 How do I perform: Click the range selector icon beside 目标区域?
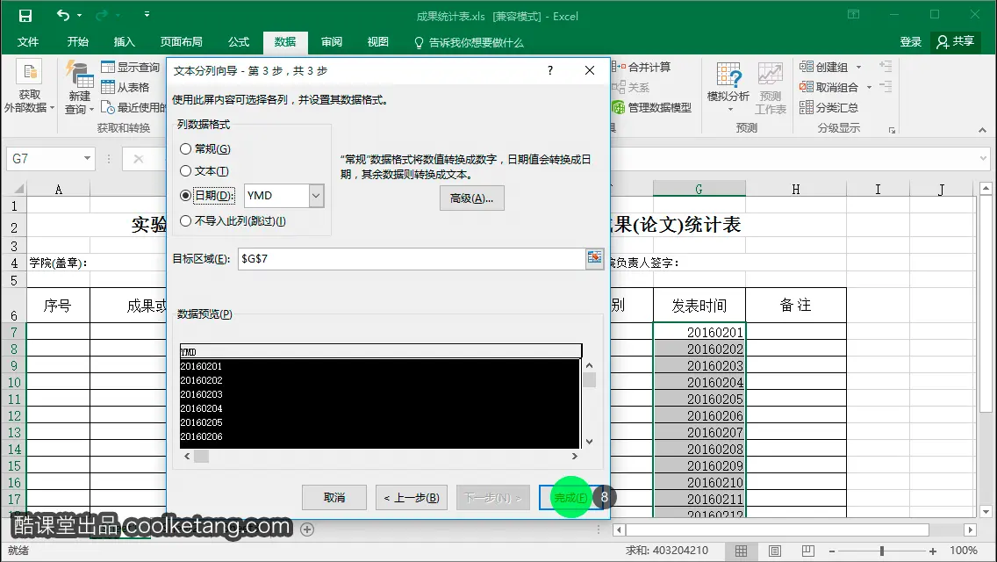pos(594,258)
